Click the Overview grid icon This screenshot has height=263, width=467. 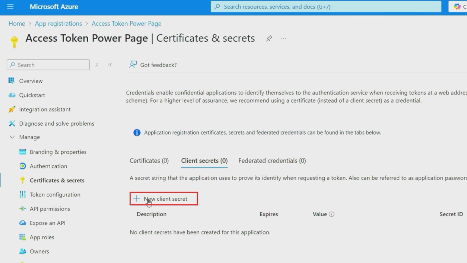click(x=11, y=81)
